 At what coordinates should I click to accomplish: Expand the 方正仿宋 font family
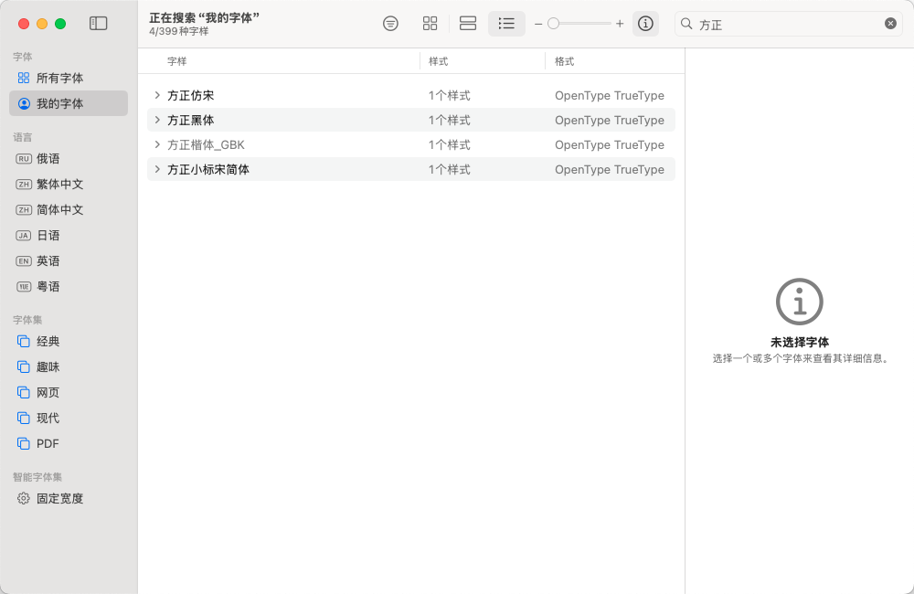tap(157, 95)
